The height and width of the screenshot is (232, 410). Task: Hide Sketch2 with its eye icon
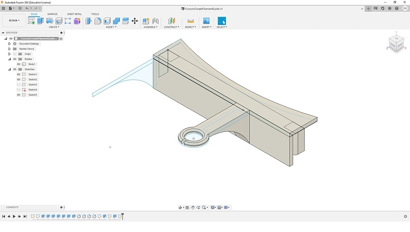[x=18, y=80]
